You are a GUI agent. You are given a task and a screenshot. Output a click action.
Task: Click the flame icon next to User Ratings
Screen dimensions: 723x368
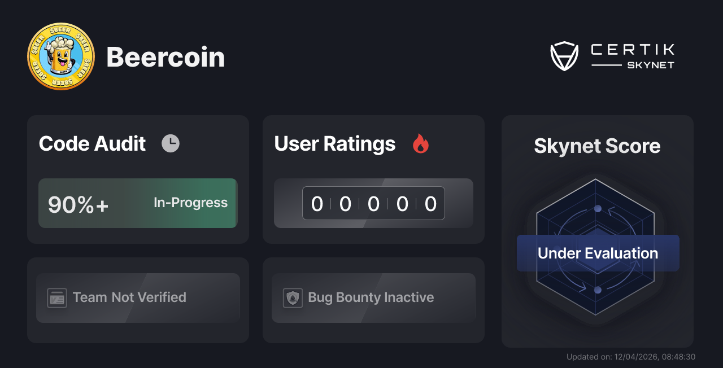click(419, 144)
